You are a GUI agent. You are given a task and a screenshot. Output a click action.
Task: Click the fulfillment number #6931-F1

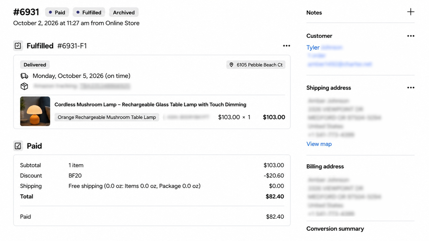pyautogui.click(x=72, y=46)
